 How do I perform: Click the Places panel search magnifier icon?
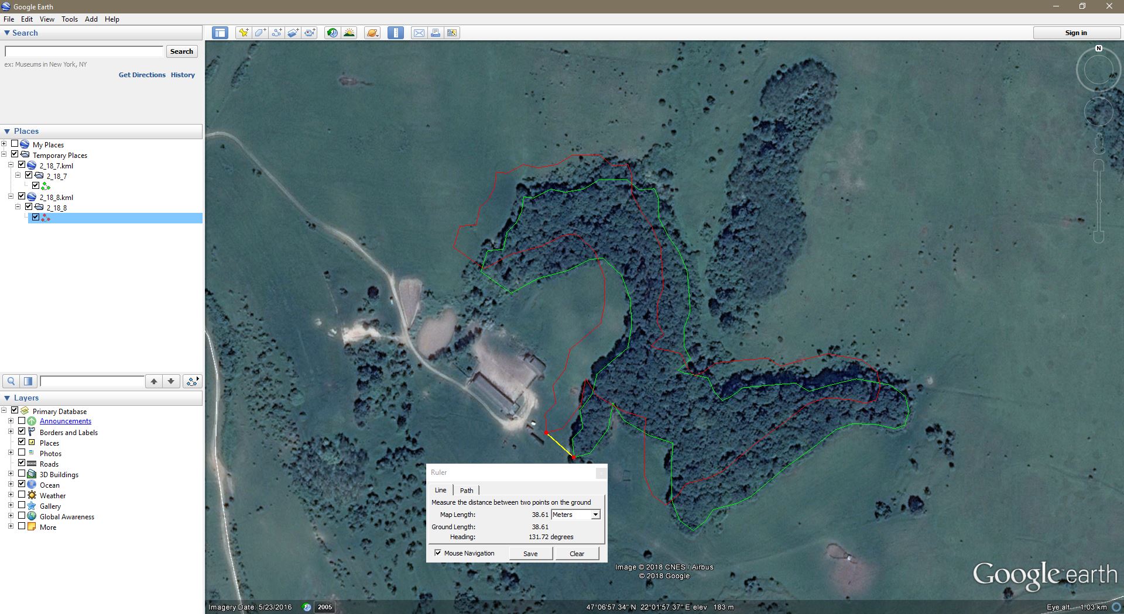(11, 381)
